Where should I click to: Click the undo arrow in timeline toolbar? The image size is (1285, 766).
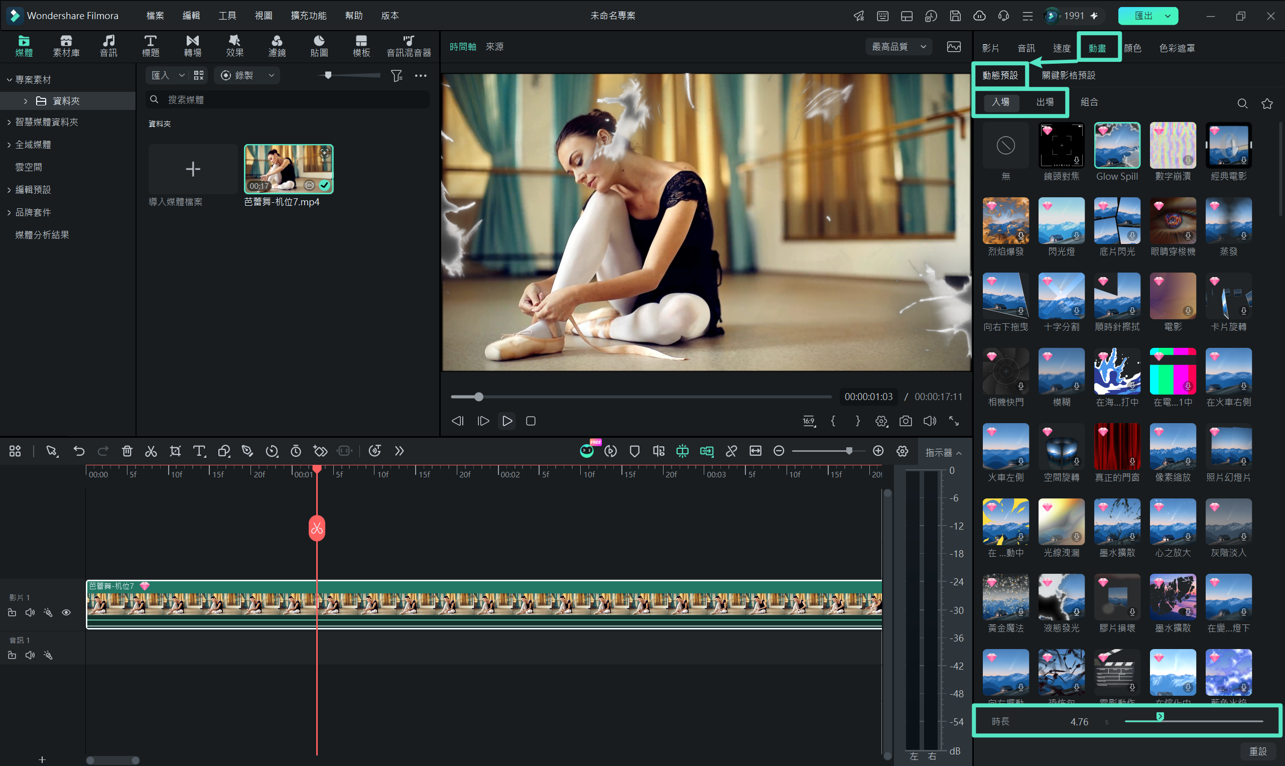point(79,451)
